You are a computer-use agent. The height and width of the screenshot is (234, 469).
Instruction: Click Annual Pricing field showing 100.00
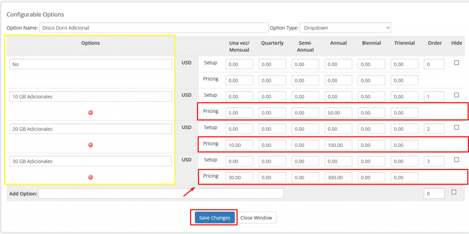point(338,145)
